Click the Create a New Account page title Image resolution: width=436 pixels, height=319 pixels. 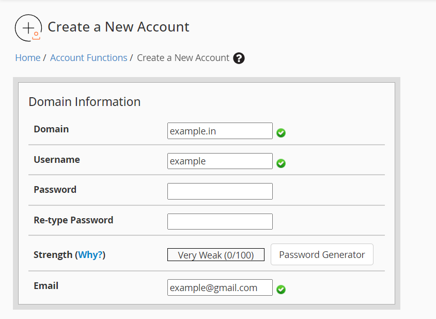tap(118, 27)
